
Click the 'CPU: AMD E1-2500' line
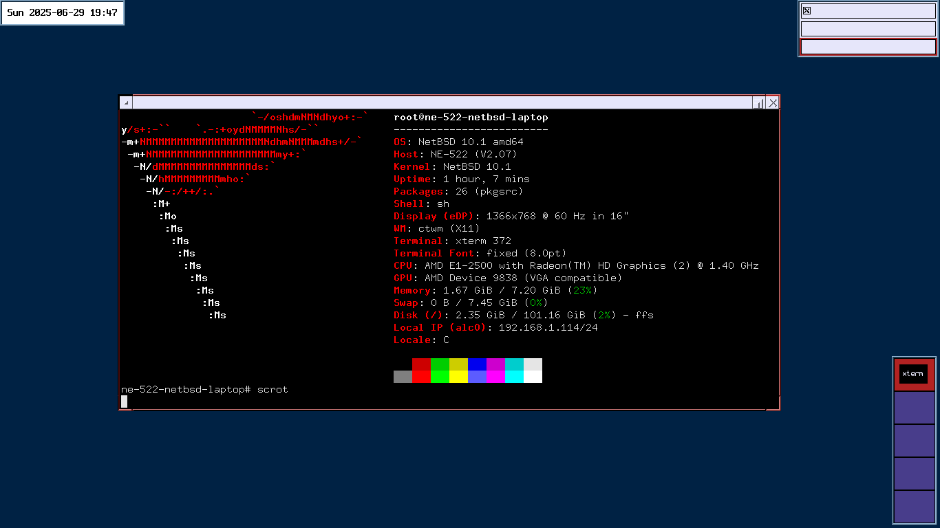(576, 266)
